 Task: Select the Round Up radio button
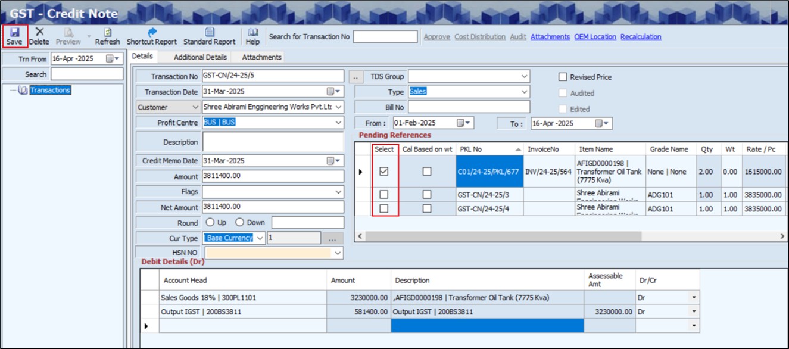tap(210, 222)
